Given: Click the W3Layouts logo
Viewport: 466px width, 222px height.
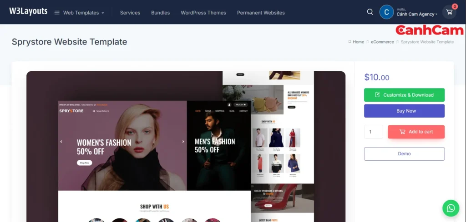Looking at the screenshot, I should click(28, 11).
